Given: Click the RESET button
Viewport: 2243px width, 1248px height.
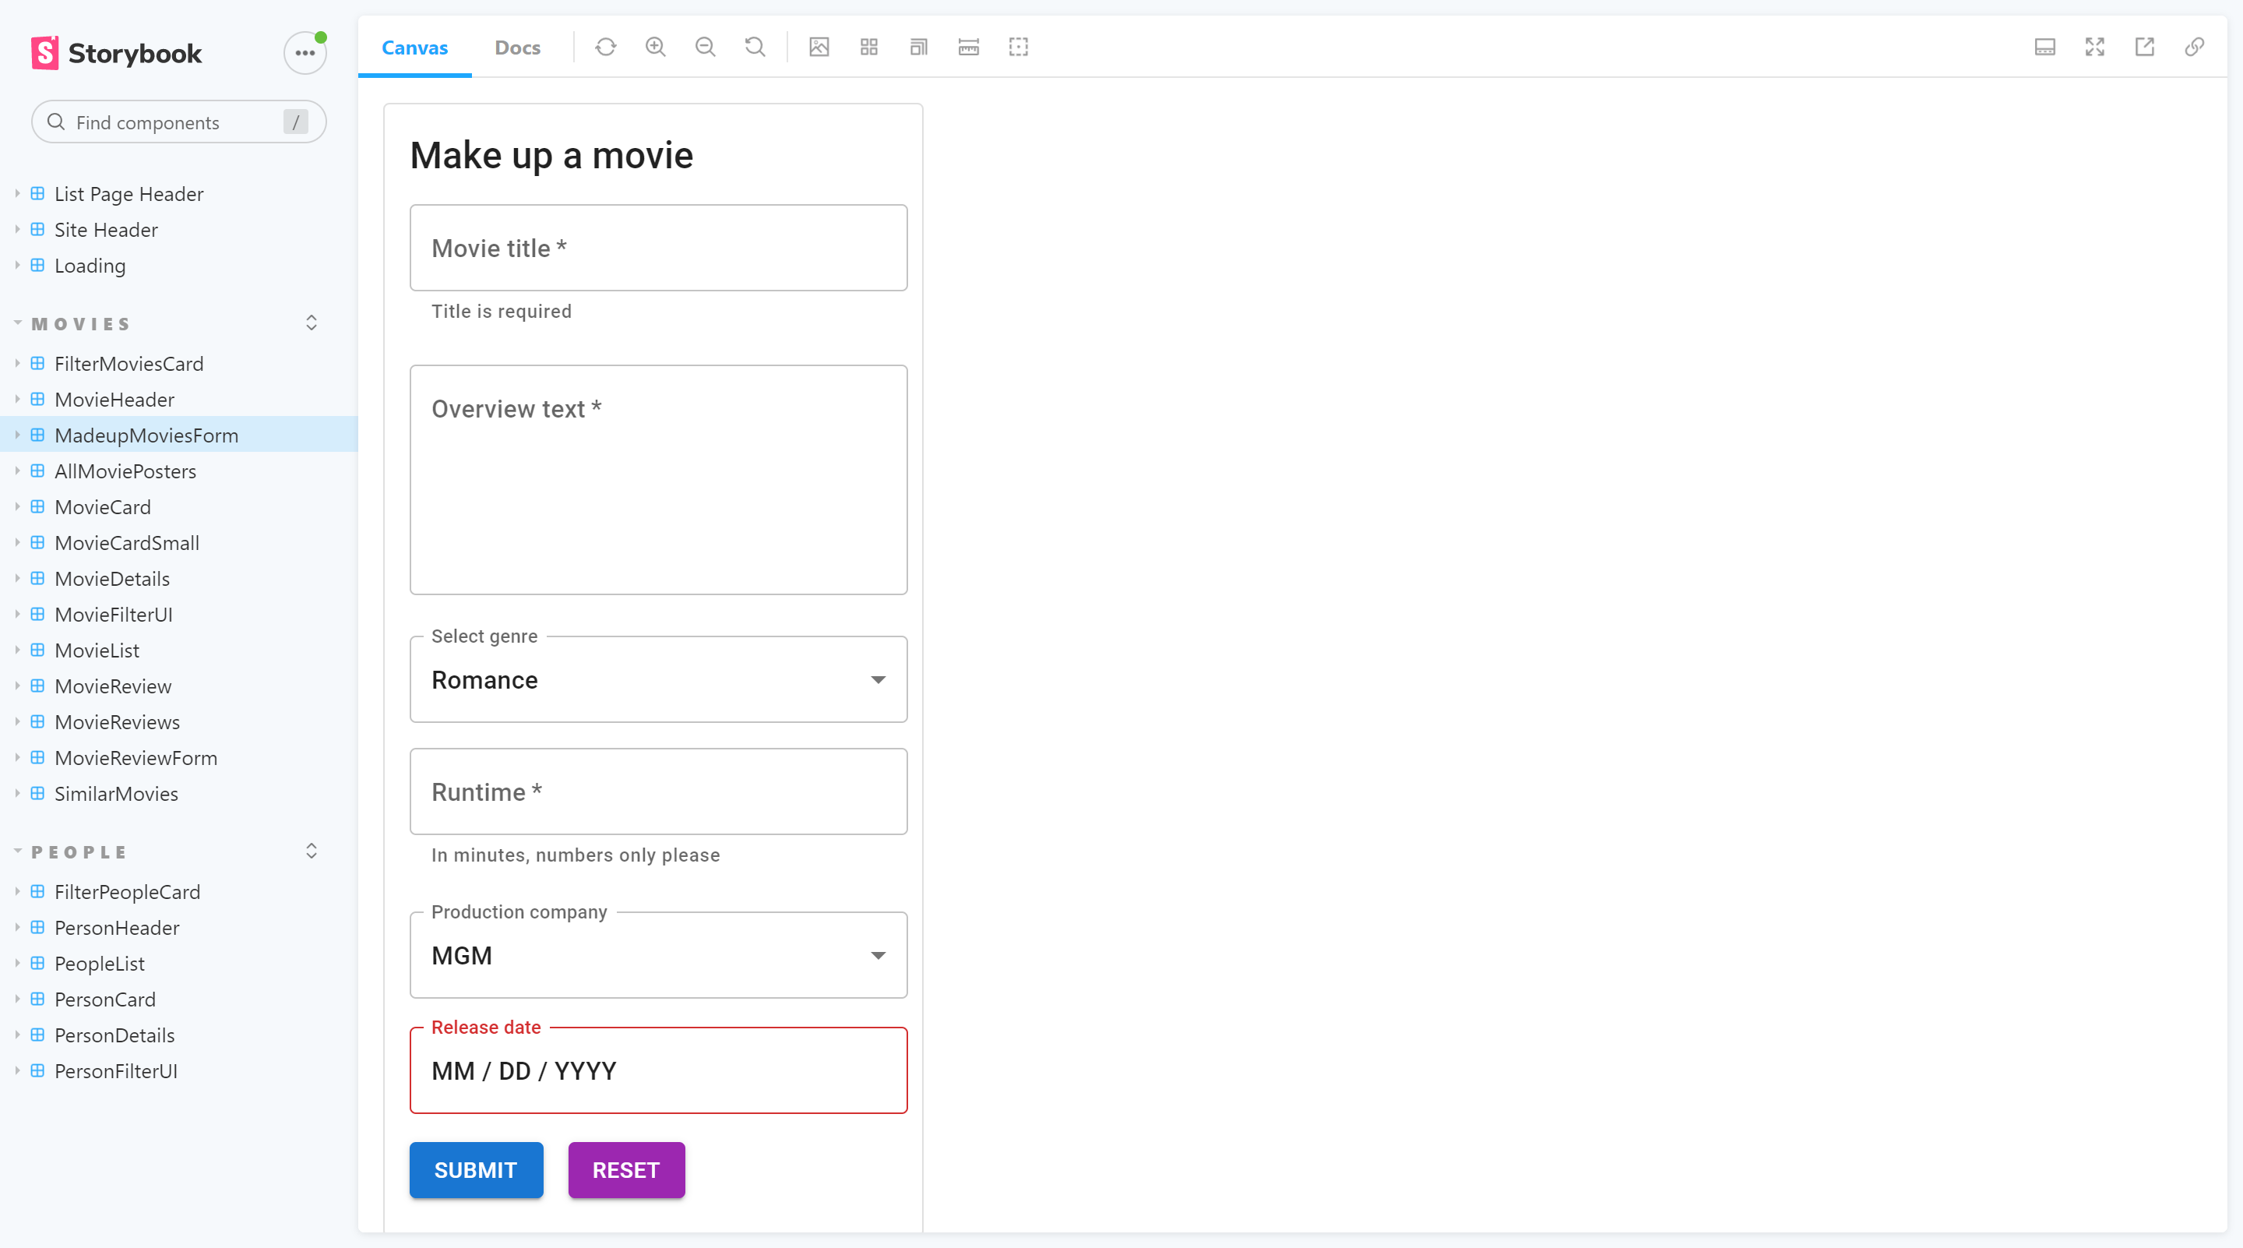Looking at the screenshot, I should coord(625,1169).
